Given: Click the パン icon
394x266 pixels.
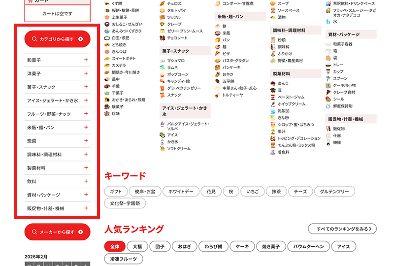Looking at the screenshot, I should pyautogui.click(x=218, y=40).
